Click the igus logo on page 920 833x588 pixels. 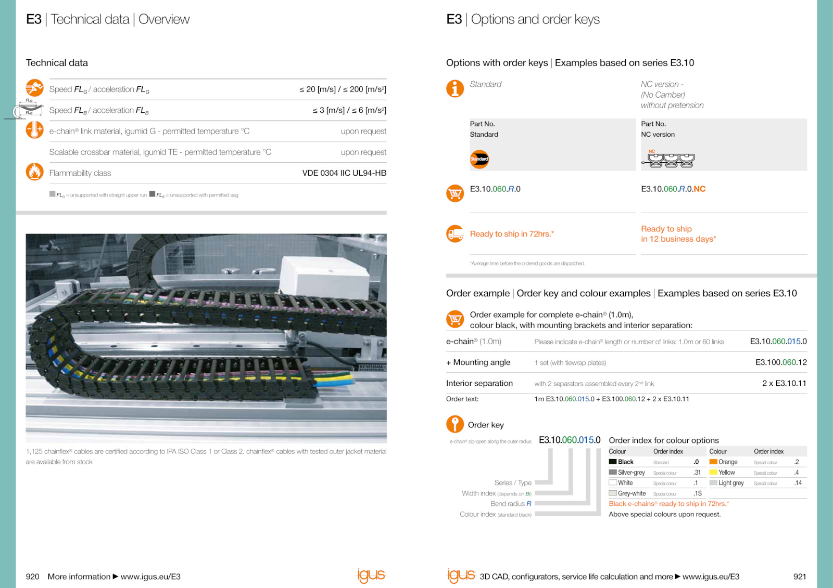[371, 576]
